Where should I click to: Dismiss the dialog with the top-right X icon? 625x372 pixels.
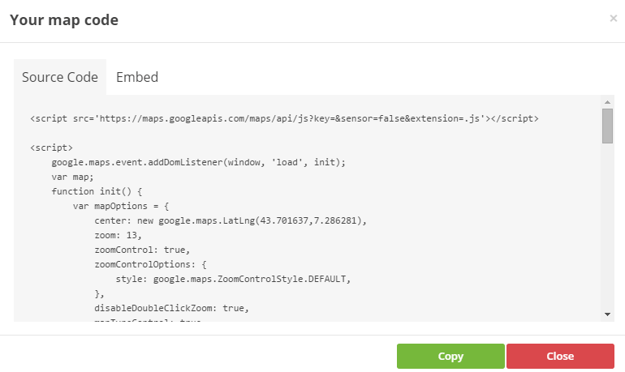tap(613, 19)
